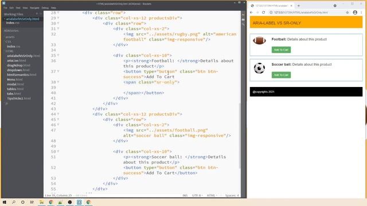This screenshot has height=206, width=367.
Task: Collapse the CSS folder in the Brackets file tree
Action: pos(8,42)
